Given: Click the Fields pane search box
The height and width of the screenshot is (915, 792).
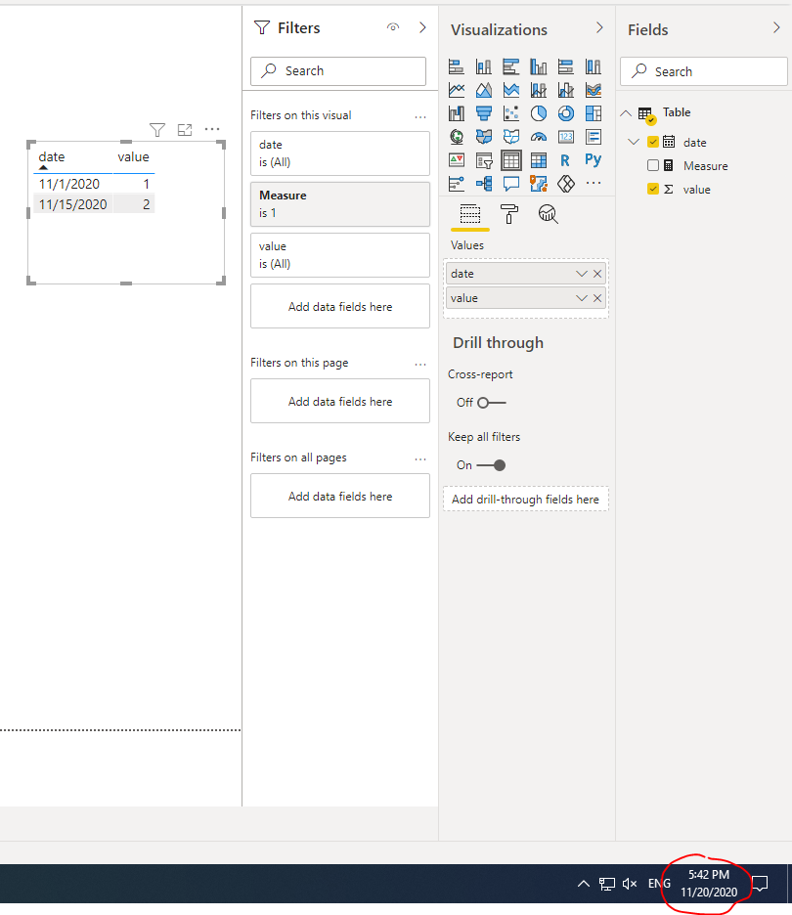Looking at the screenshot, I should coord(704,71).
